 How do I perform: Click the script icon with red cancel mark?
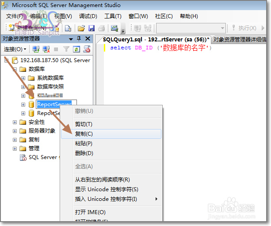point(87,49)
